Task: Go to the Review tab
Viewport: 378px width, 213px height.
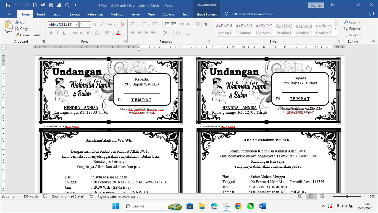Action: [x=135, y=14]
